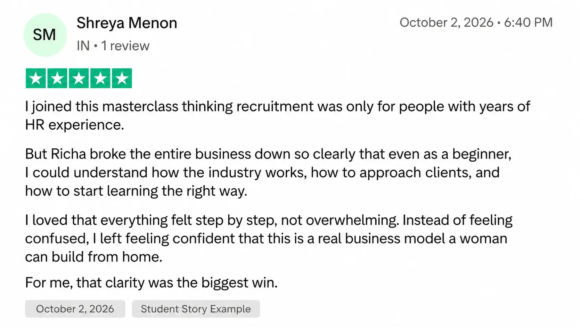
Task: Click the 'how to start learning' line
Action: tap(136, 191)
